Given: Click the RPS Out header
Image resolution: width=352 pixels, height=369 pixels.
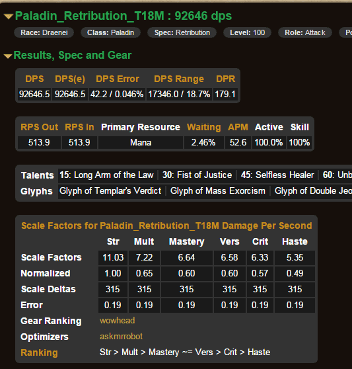Looking at the screenshot, I should coord(39,127).
